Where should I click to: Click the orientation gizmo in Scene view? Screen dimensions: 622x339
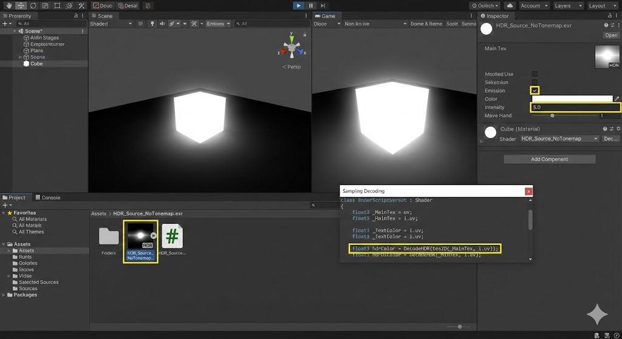[x=292, y=47]
